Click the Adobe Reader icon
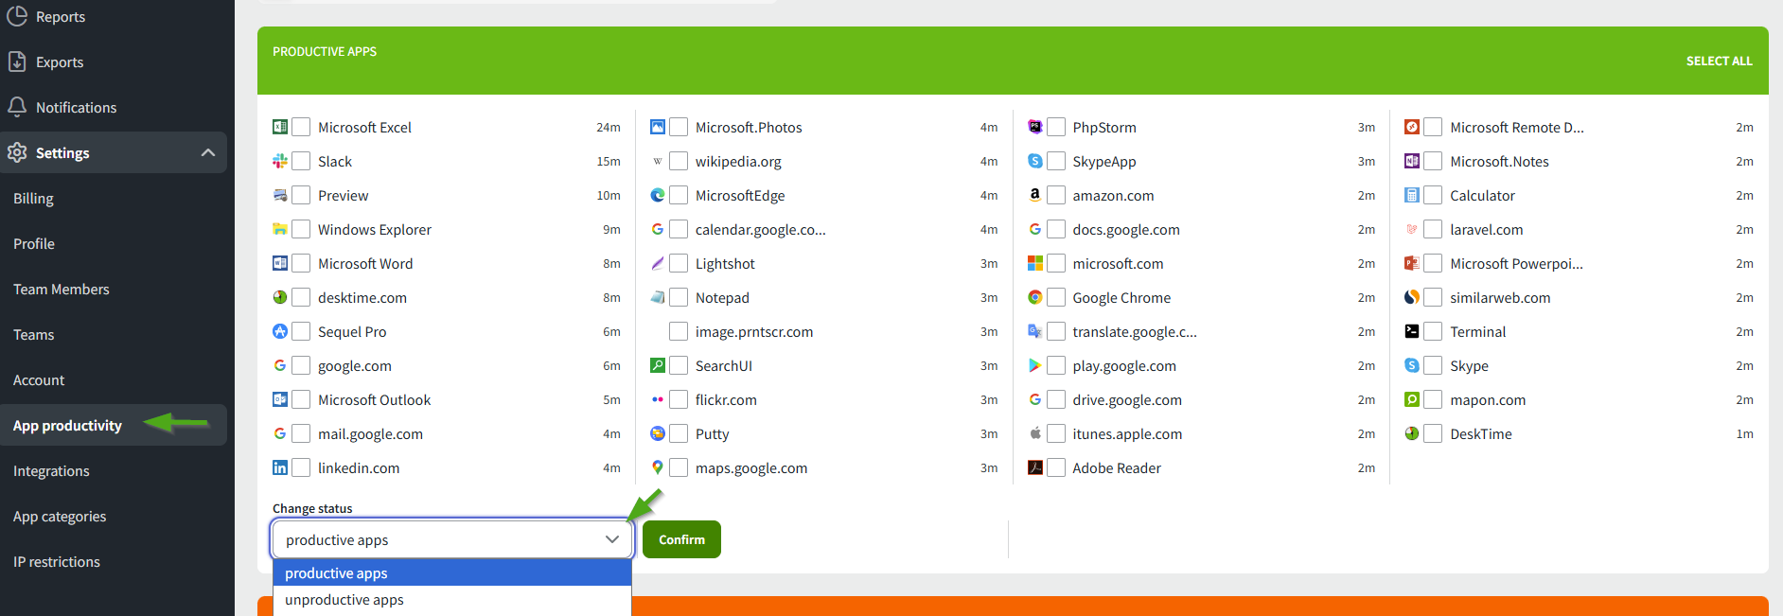 pos(1035,467)
